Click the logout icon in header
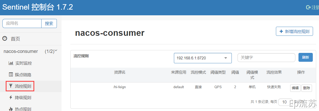The width and height of the screenshot is (319, 111). click(x=308, y=7)
